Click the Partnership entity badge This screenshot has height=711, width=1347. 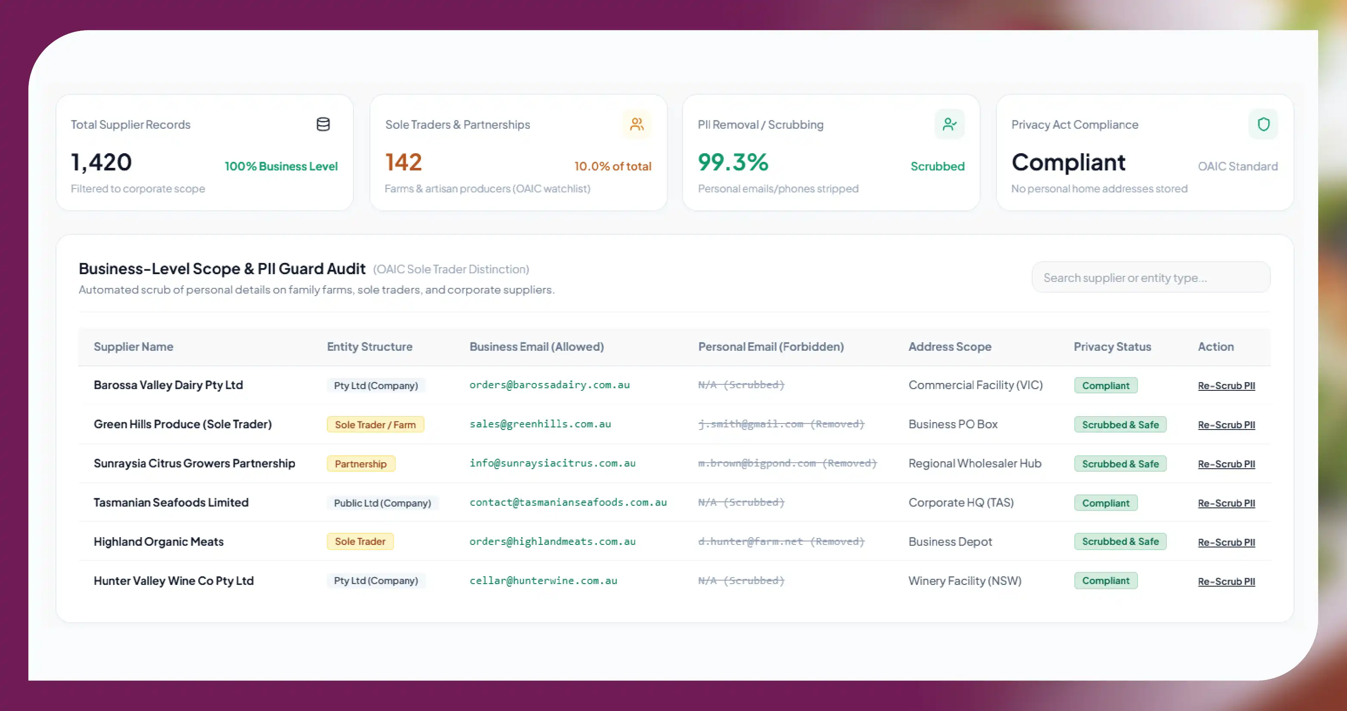pos(361,464)
